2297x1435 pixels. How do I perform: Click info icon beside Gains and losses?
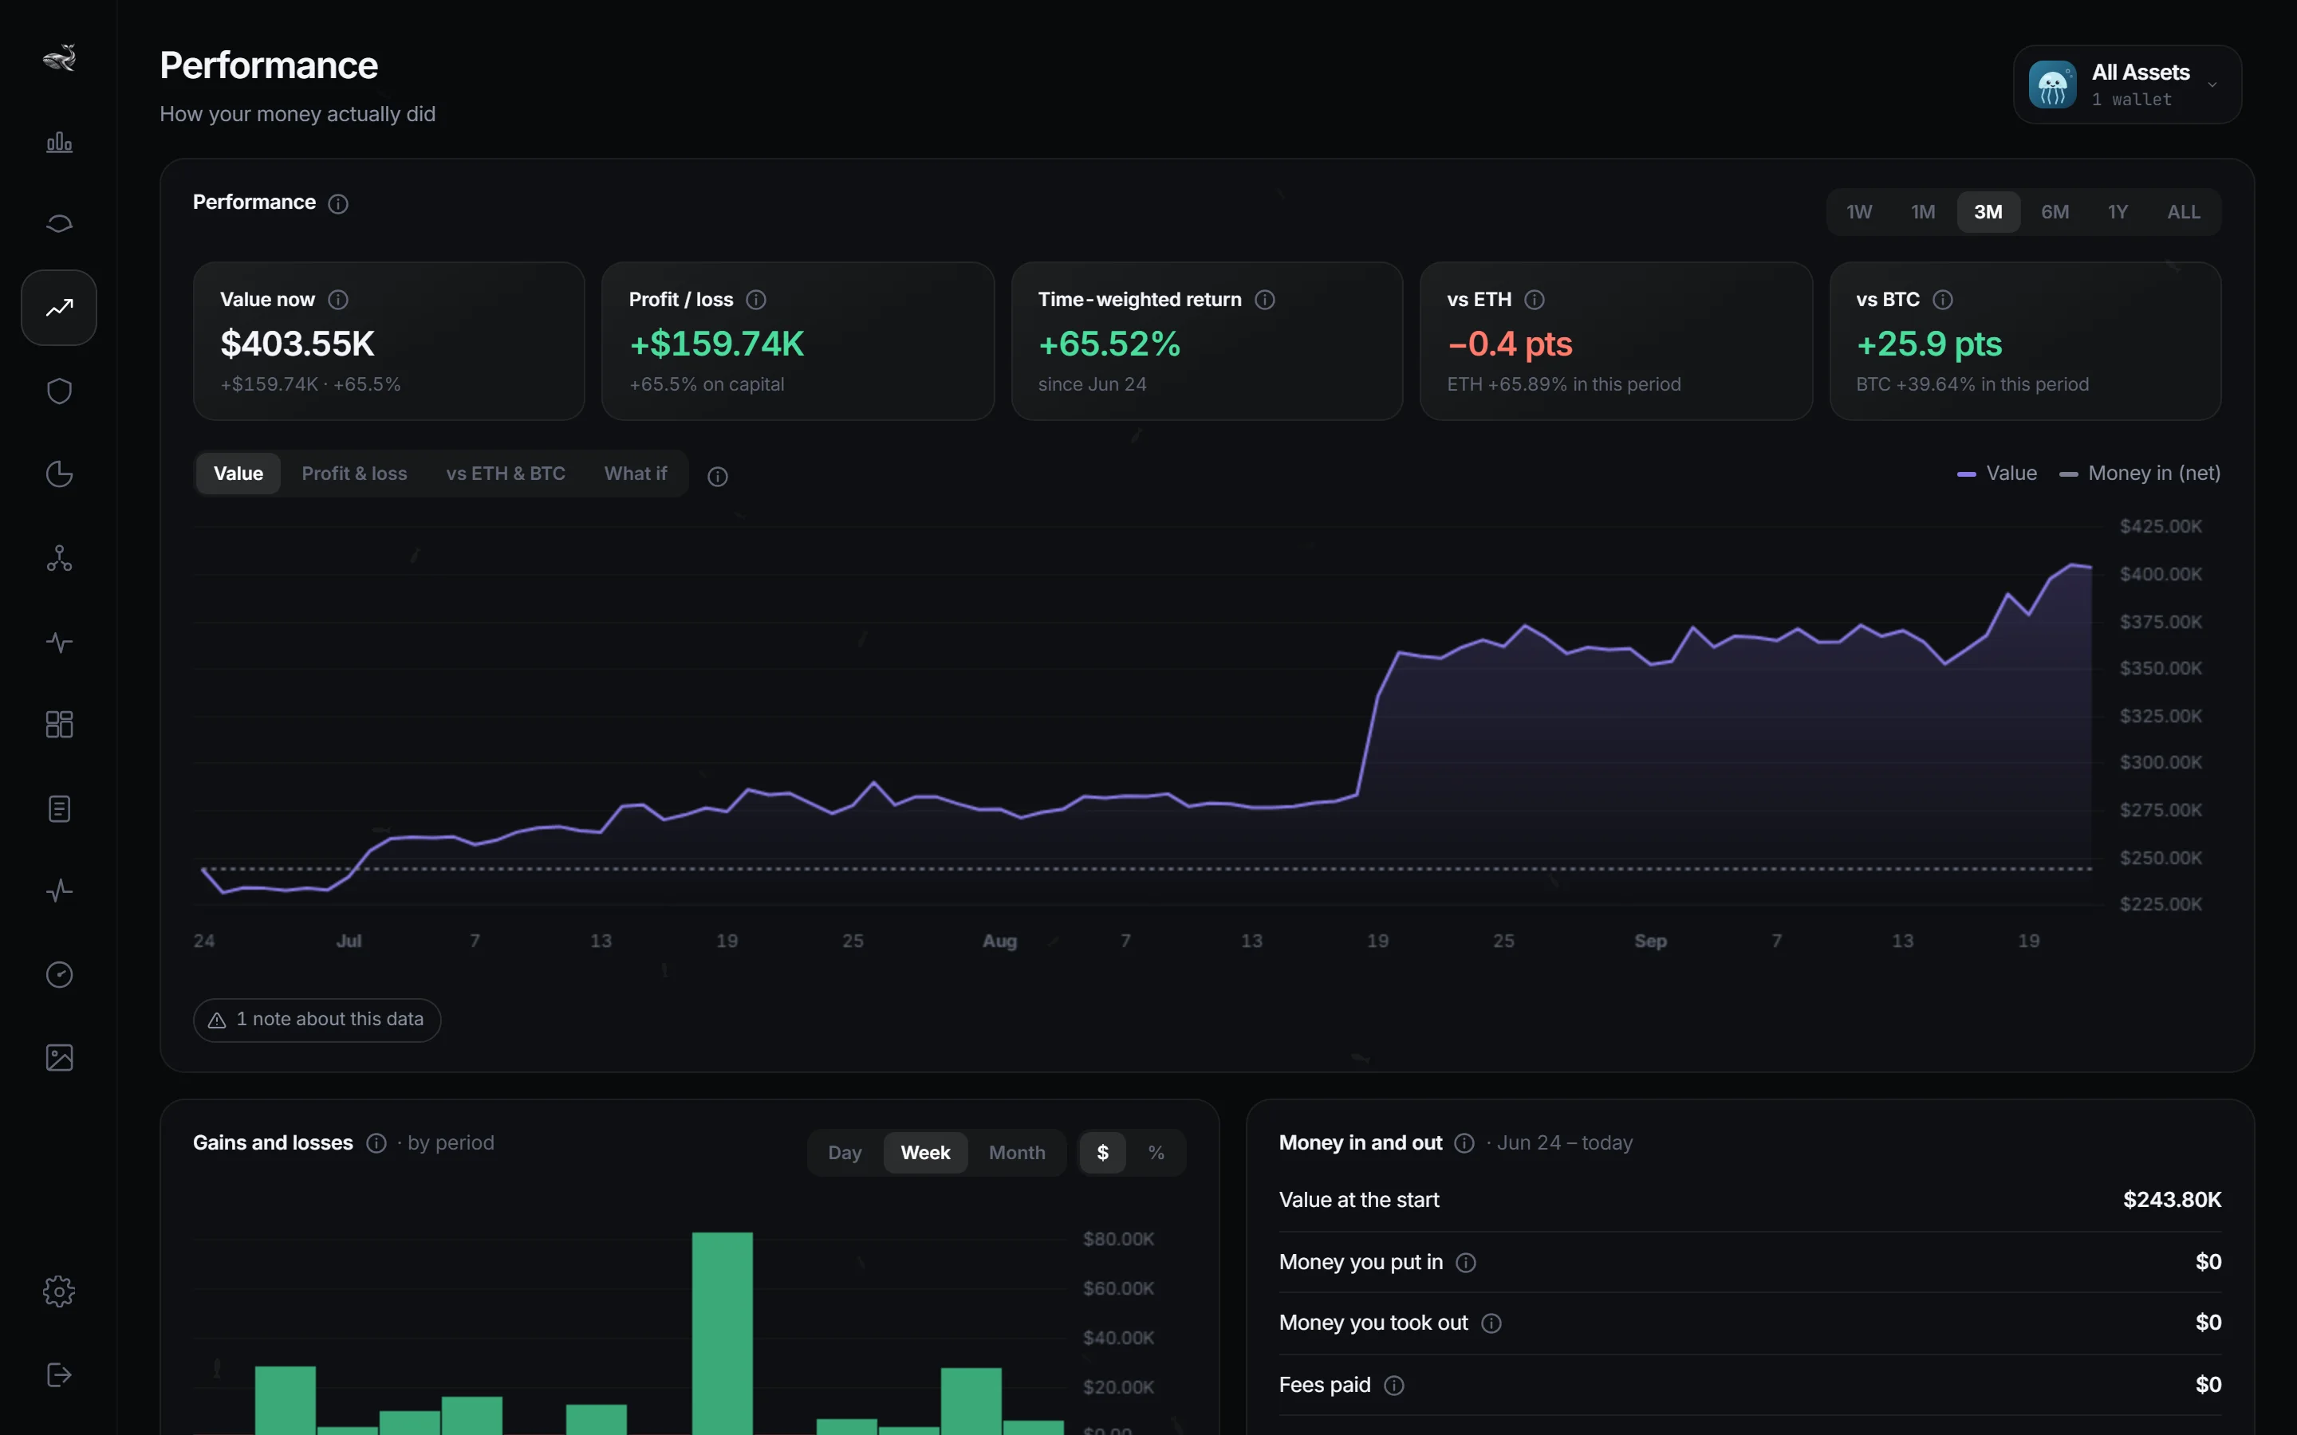tap(376, 1142)
